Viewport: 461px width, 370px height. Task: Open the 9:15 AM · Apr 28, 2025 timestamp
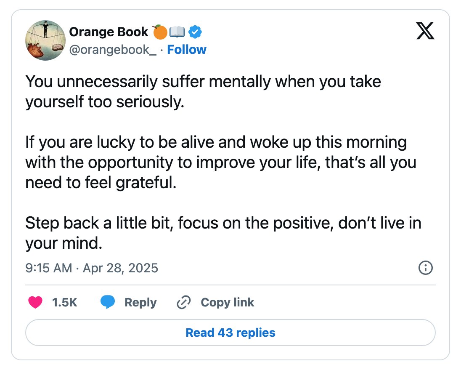92,268
